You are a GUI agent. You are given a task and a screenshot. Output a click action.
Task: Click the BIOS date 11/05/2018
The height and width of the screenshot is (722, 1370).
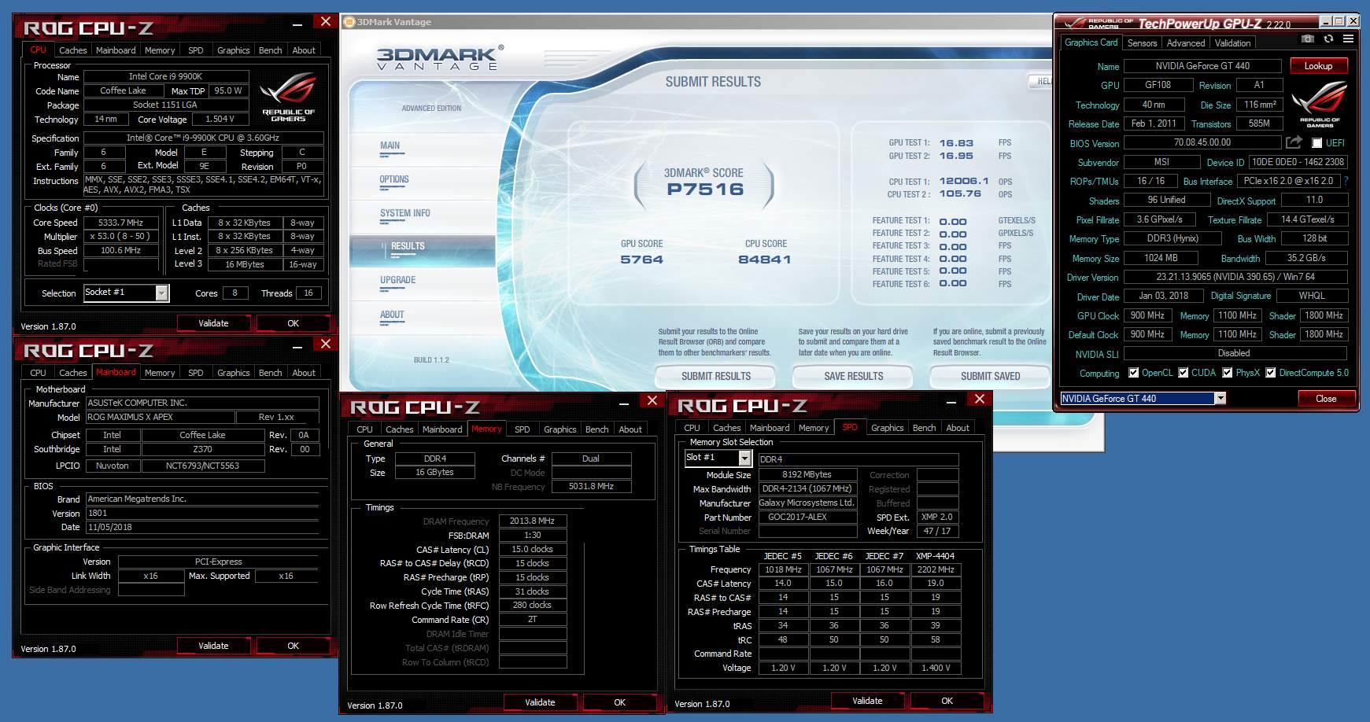(x=201, y=527)
